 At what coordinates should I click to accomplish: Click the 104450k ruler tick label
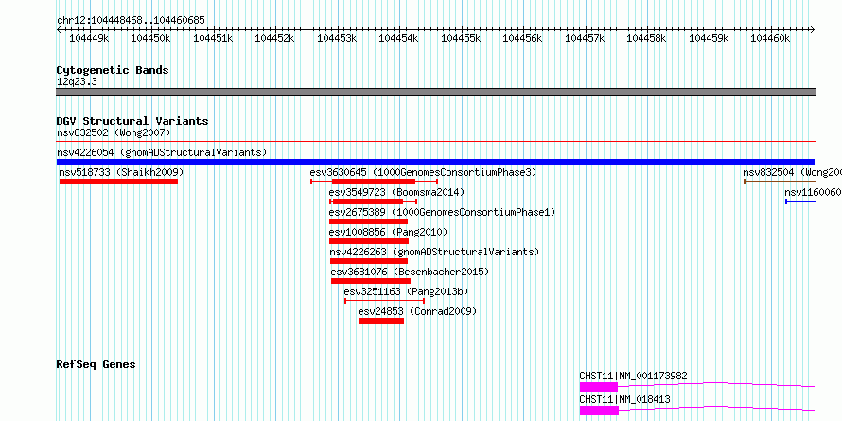pyautogui.click(x=150, y=38)
